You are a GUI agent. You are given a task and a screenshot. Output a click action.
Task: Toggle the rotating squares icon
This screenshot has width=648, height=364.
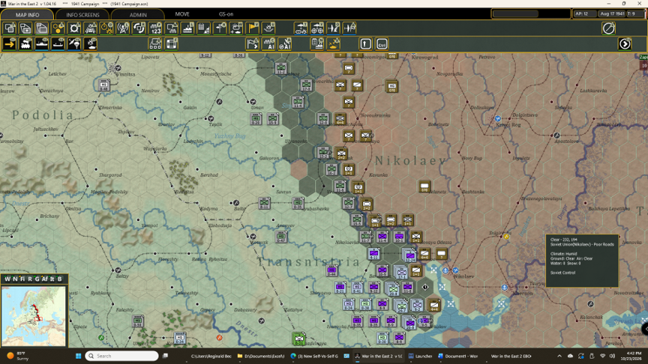tap(139, 28)
